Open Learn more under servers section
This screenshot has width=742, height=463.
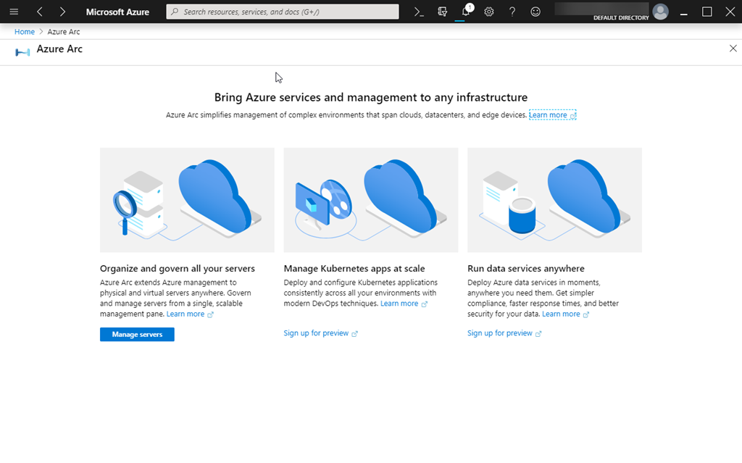[x=190, y=314]
